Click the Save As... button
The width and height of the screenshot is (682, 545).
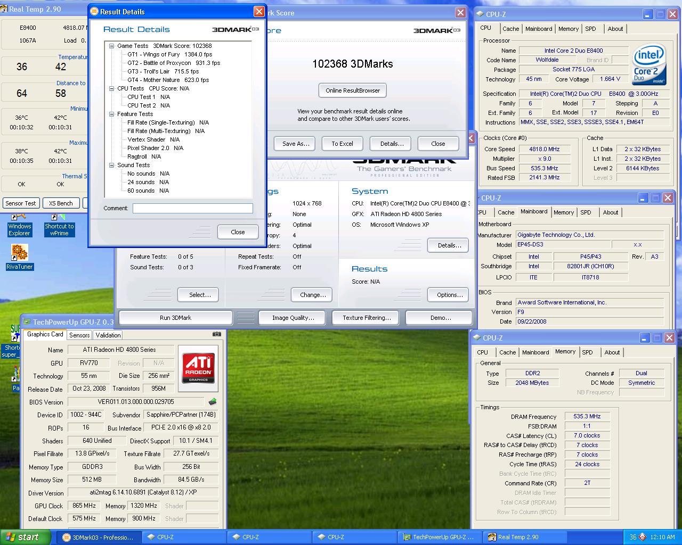295,144
